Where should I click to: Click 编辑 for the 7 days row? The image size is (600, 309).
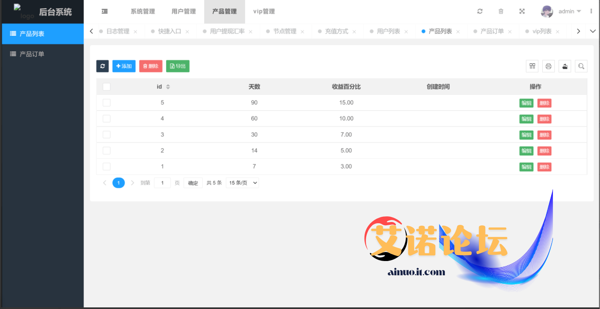tap(527, 167)
